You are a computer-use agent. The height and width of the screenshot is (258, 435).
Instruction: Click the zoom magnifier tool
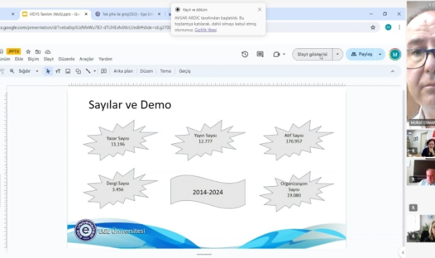[x=12, y=71]
